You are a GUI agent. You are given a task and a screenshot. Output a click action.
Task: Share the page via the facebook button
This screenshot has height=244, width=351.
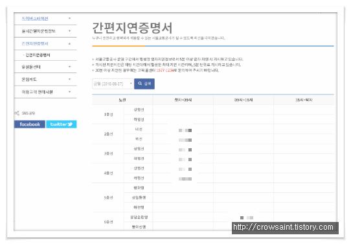point(30,124)
